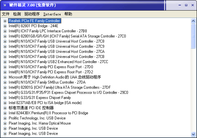Click the scrollbar down arrow
Image resolution: width=197 pixels, height=138 pixels.
tap(193, 134)
